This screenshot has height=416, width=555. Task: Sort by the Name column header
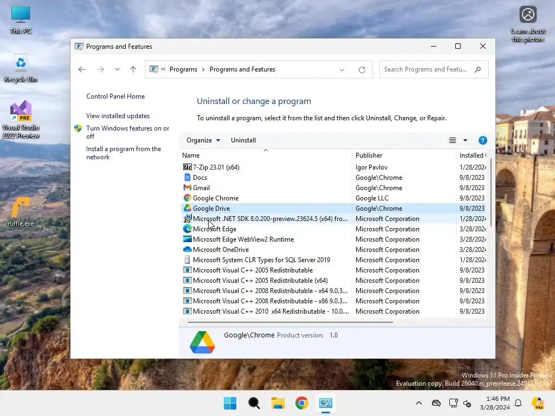pos(266,155)
